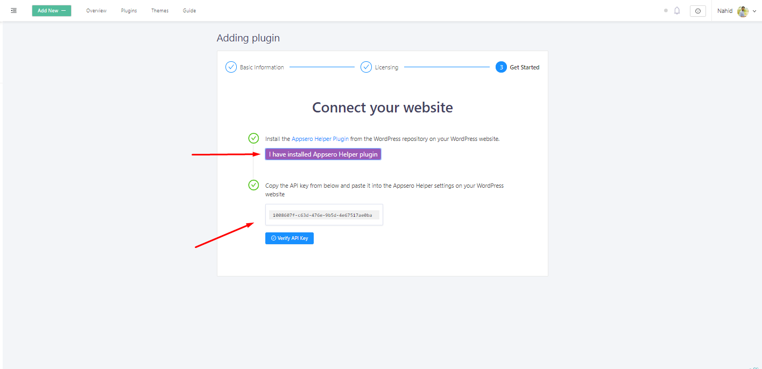Confirm with I have installed Appsero Helper plugin
Screen dimensions: 762x369
pos(323,154)
